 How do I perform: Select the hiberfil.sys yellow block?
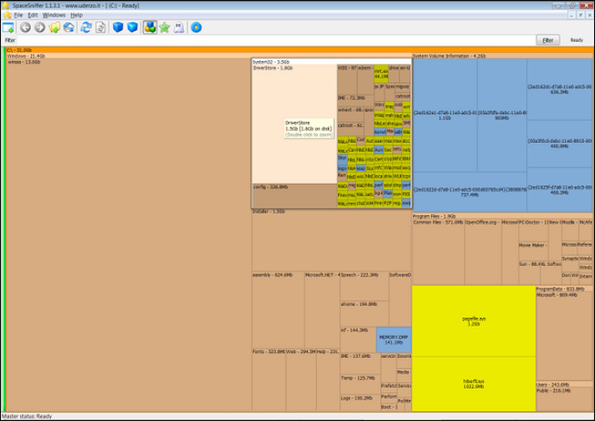click(473, 384)
